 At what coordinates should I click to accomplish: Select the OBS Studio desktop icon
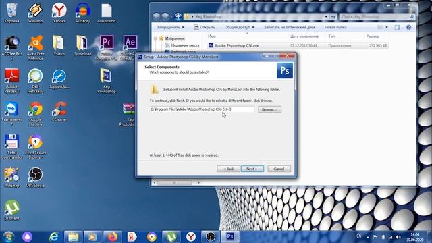click(35, 178)
